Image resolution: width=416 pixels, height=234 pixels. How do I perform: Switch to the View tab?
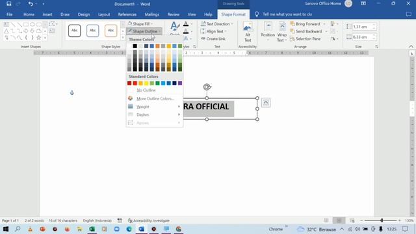pyautogui.click(x=192, y=14)
